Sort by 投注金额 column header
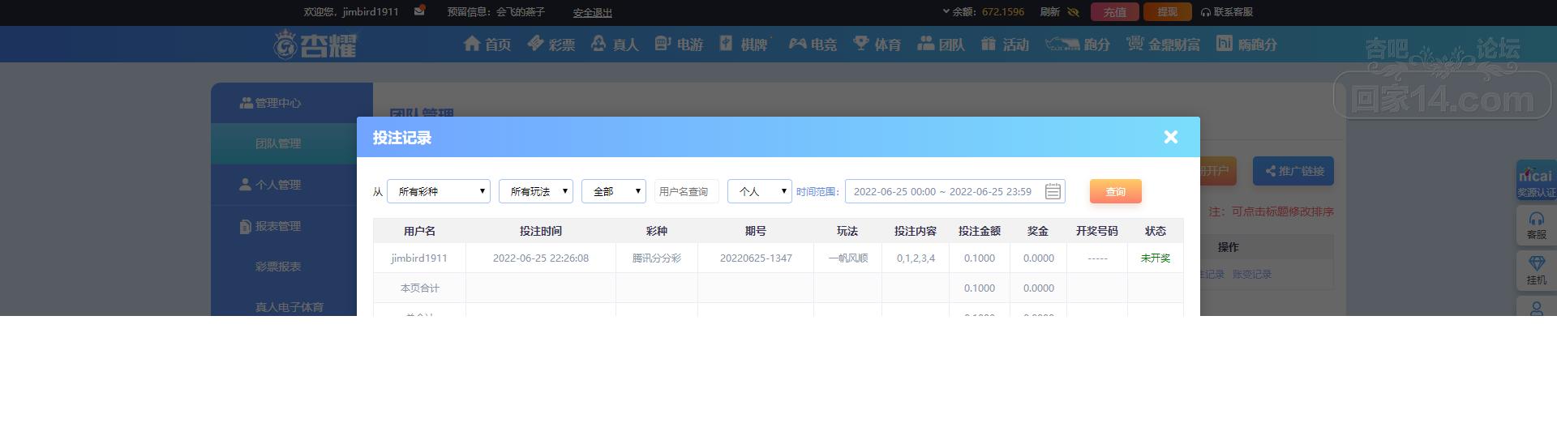This screenshot has width=1557, height=444. pos(980,231)
